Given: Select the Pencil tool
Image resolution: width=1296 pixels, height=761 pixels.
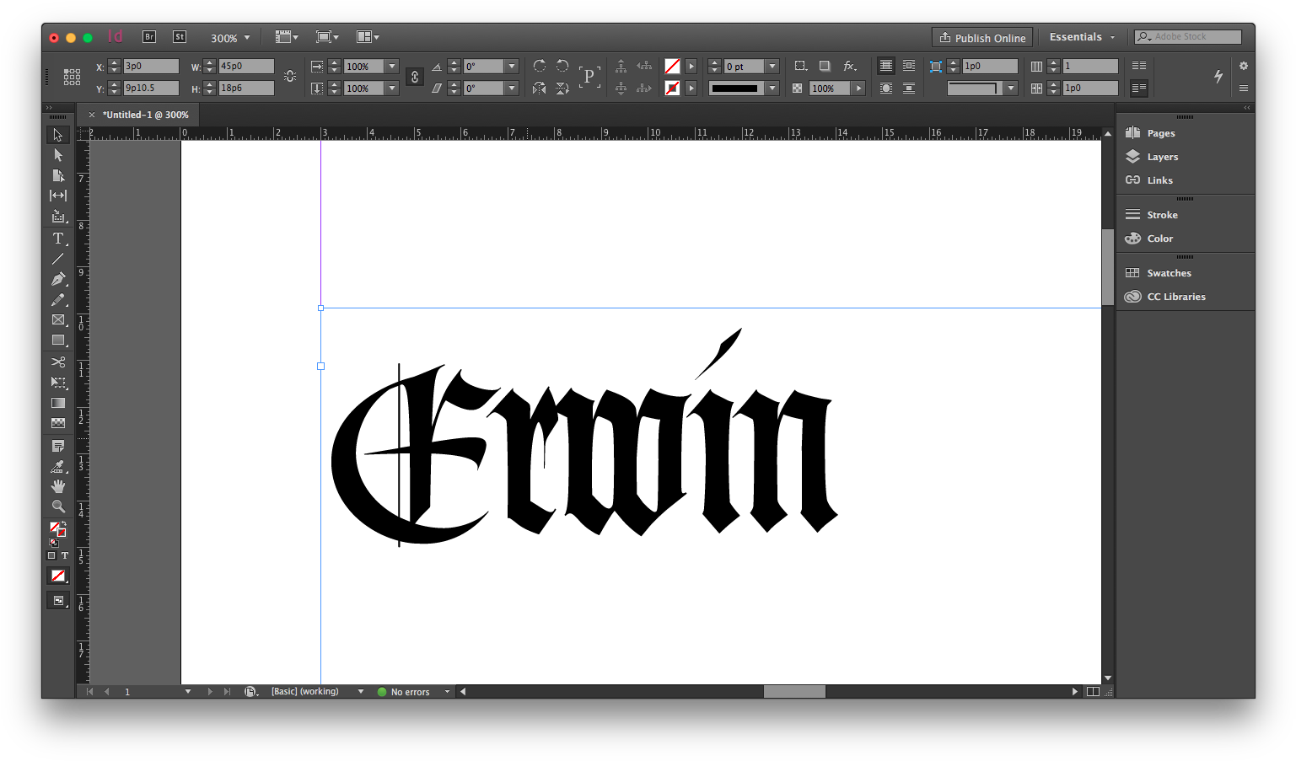Looking at the screenshot, I should pos(57,299).
